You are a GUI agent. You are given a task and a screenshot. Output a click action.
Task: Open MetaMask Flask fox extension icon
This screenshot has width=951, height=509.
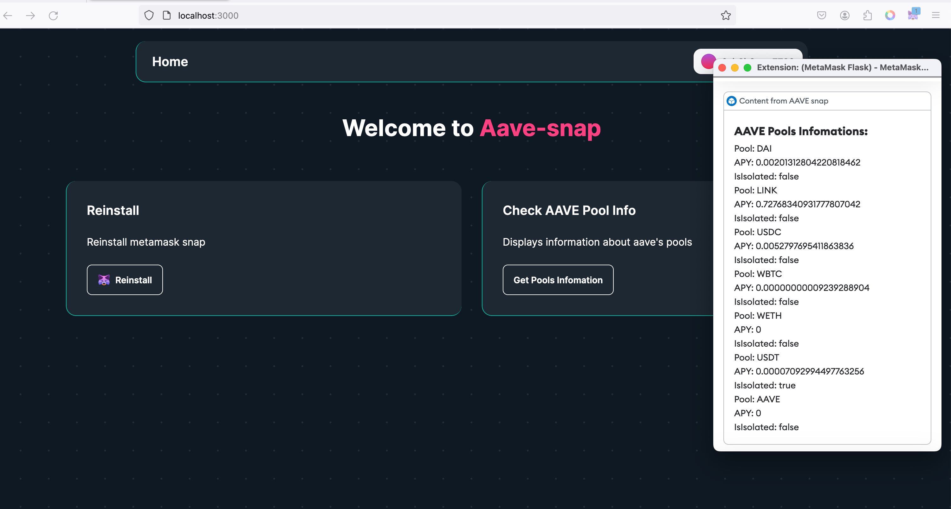[x=913, y=15]
